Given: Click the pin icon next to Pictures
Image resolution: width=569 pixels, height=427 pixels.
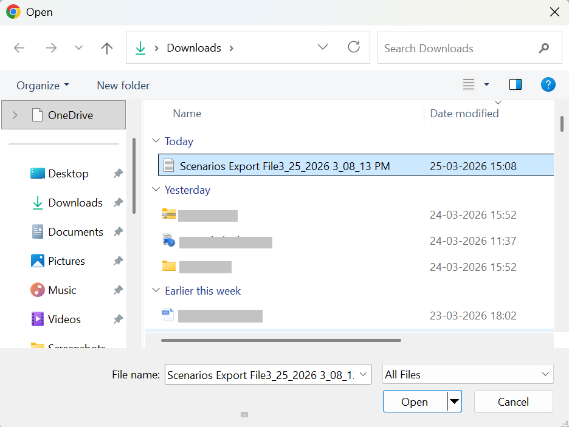Looking at the screenshot, I should [x=118, y=261].
